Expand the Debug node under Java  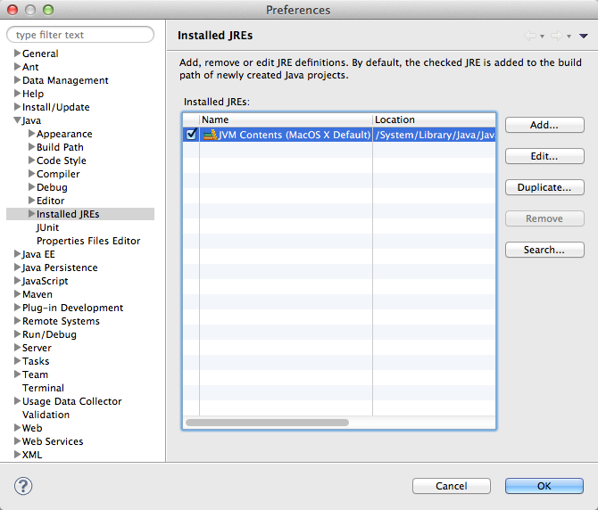[31, 186]
